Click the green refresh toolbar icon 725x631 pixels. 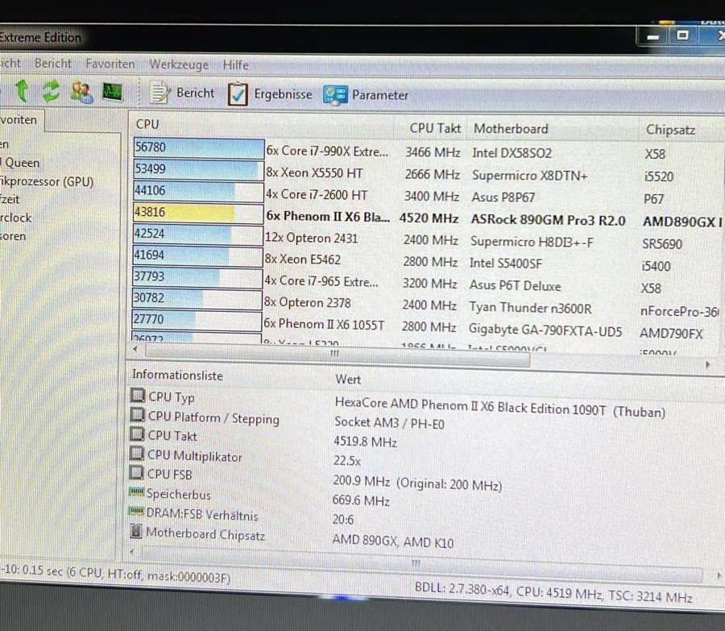[x=51, y=91]
